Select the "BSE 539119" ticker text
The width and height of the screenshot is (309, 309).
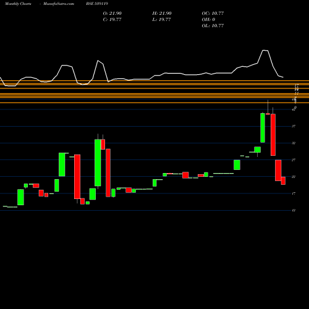tap(97, 4)
